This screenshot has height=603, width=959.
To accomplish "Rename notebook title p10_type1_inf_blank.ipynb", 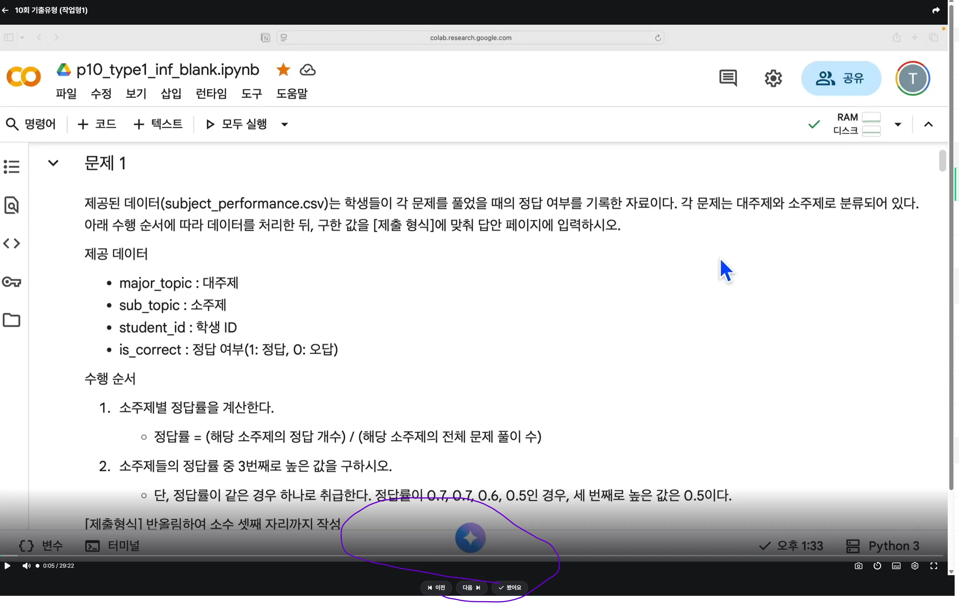I will 168,70.
